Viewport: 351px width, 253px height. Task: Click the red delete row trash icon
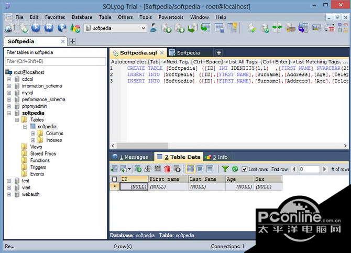tap(167, 169)
